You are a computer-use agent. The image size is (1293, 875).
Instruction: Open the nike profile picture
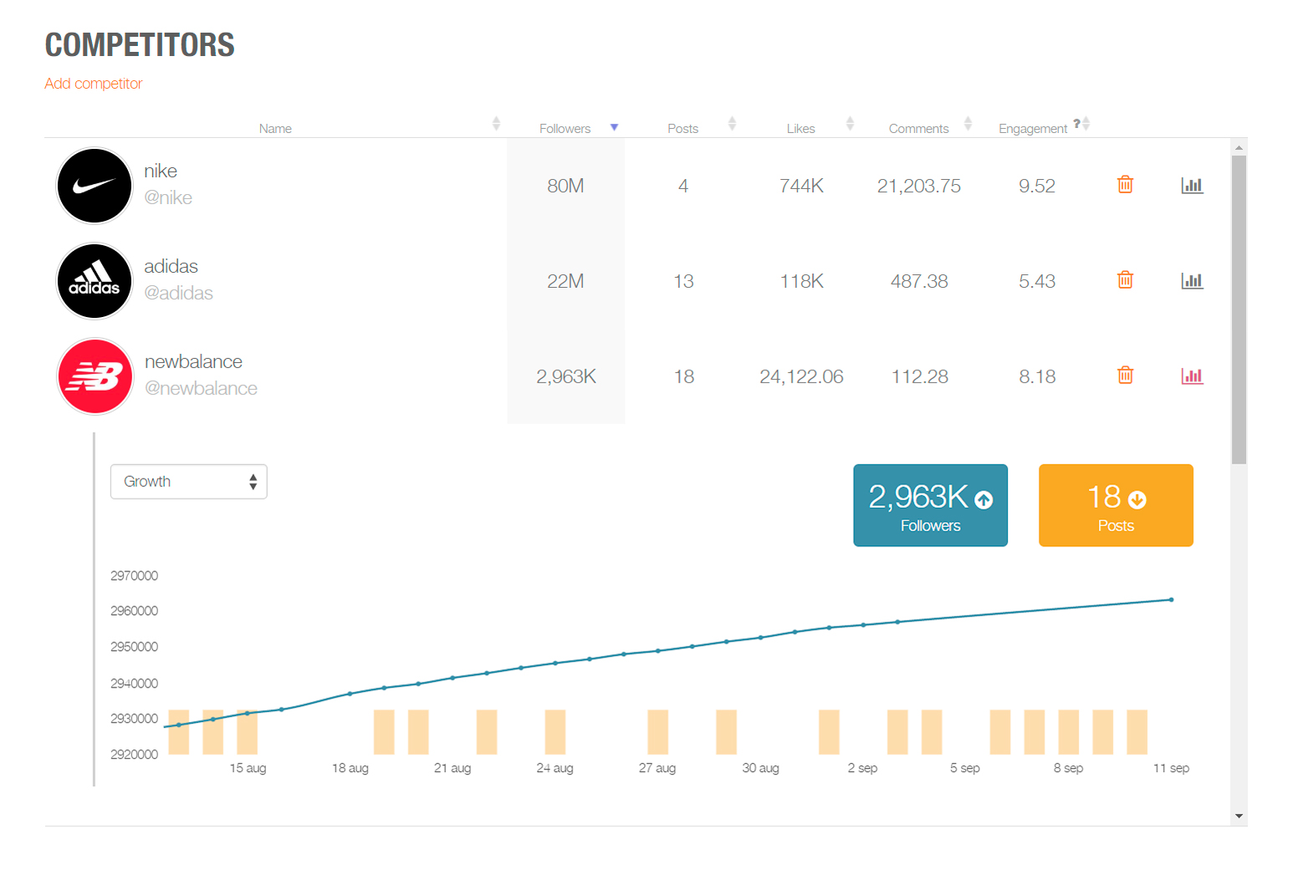(95, 186)
